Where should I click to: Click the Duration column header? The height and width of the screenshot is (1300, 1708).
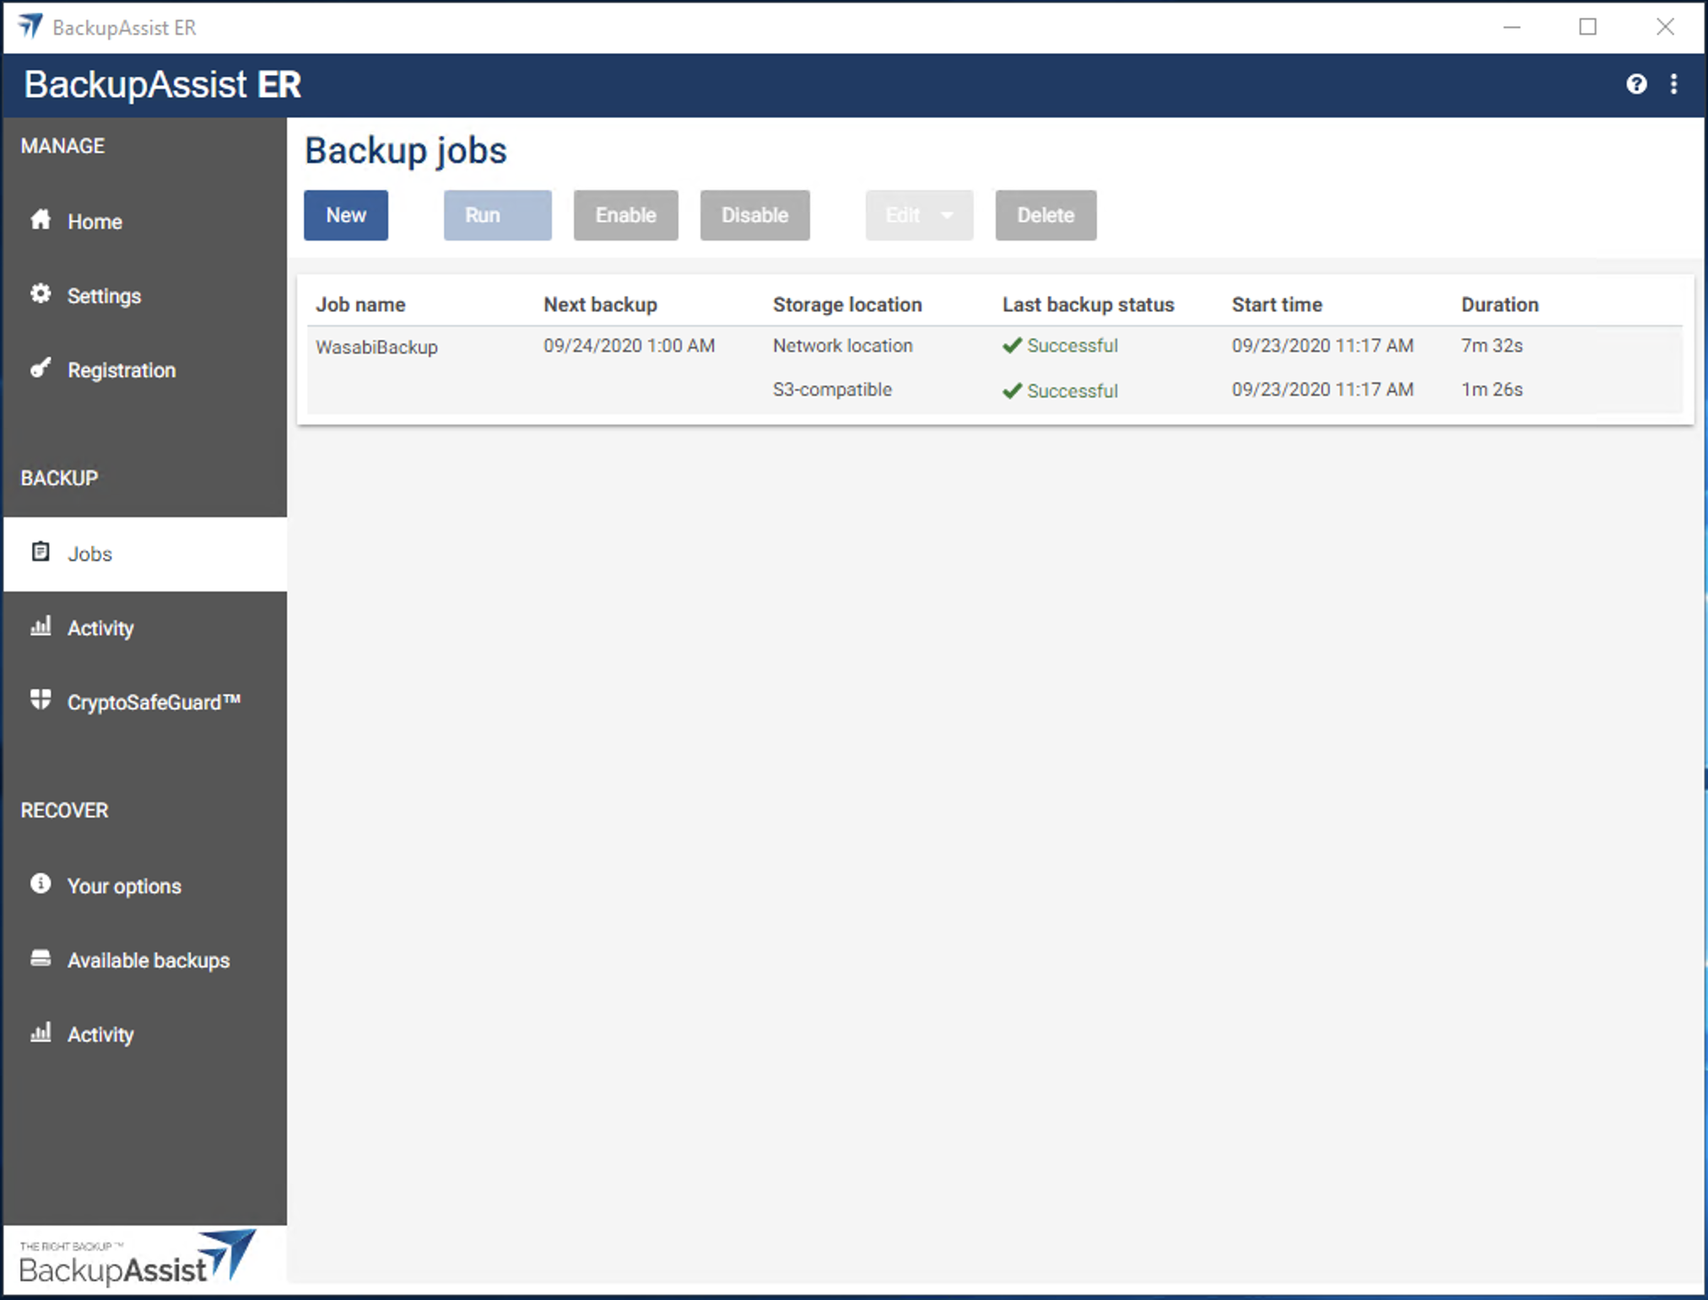1500,305
